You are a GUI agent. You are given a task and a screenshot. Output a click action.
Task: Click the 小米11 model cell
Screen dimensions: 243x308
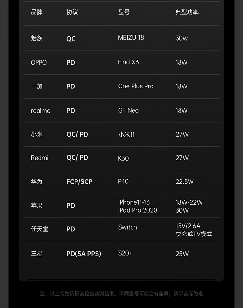[126, 134]
